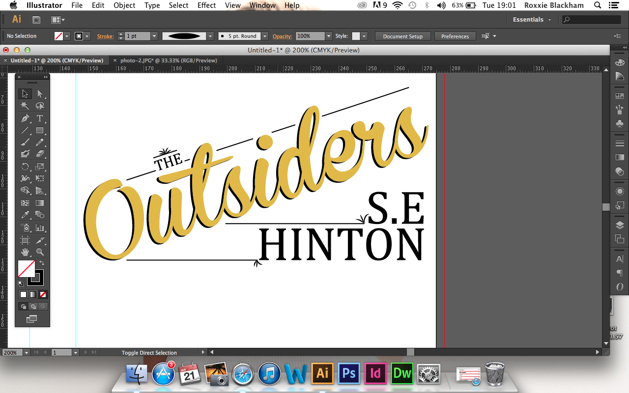
Task: Activate the Magic Wand tool
Action: (x=25, y=105)
